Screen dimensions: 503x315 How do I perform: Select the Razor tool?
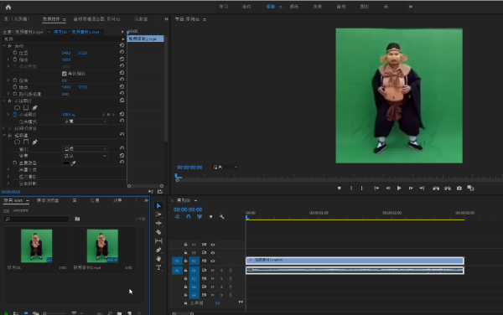[x=158, y=232]
